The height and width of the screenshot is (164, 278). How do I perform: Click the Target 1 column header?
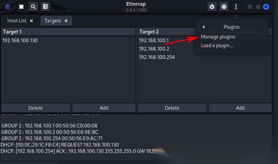pos(68,32)
